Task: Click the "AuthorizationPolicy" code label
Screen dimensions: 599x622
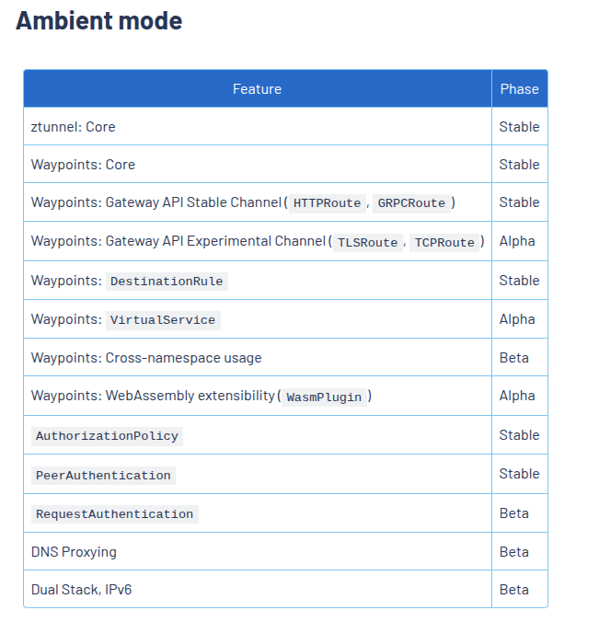Action: 107,436
